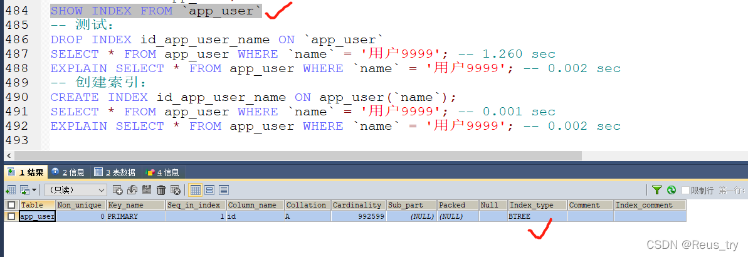Click the DROP INDEX statement on line 486
Screen dimensions: 748x257
point(217,39)
